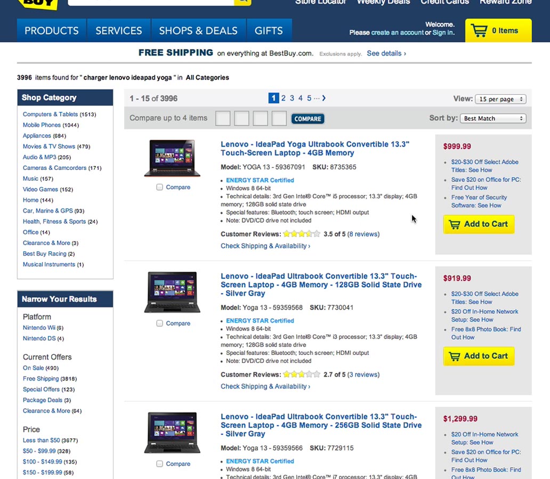The width and height of the screenshot is (550, 479).
Task: Narrow results to Nintendo DS platform
Action: click(39, 338)
